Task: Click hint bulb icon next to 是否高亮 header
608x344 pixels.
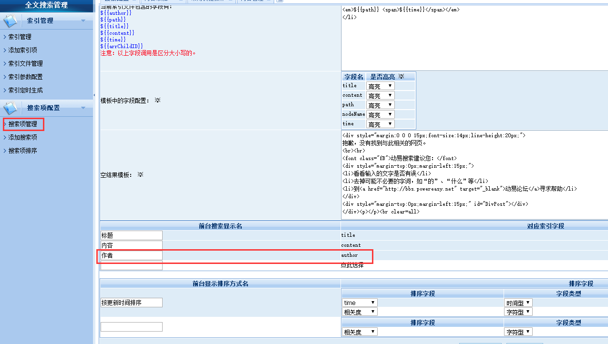Action: [x=401, y=77]
